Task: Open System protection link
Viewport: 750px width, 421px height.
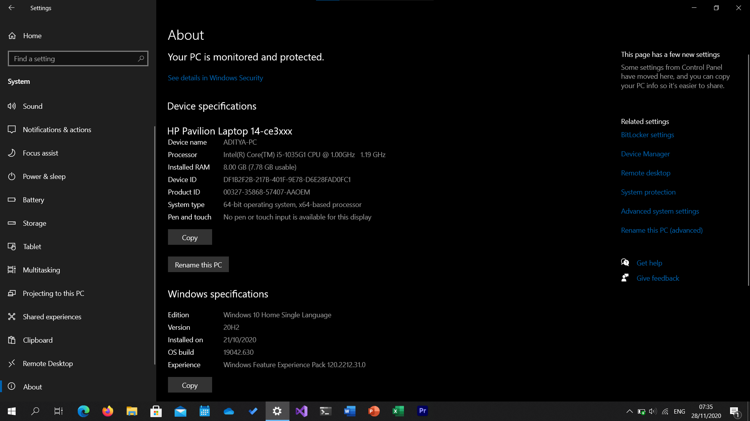Action: tap(648, 192)
